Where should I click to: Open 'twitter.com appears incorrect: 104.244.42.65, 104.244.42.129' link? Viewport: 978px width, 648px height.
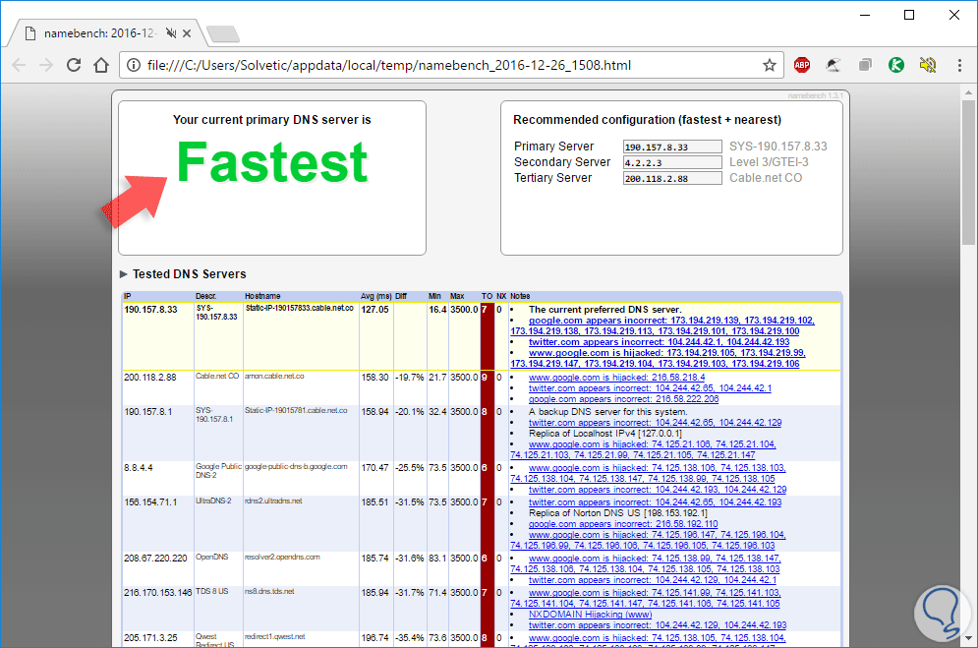[655, 422]
